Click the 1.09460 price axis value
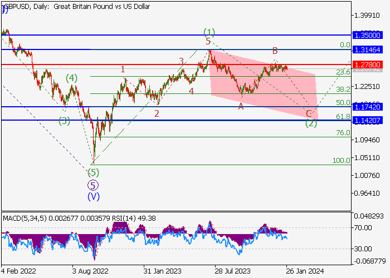 click(367, 140)
